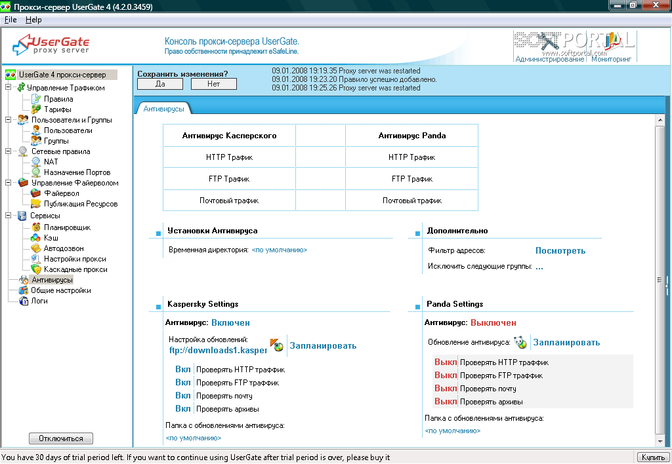Click the vertical scrollbar down arrow
The height and width of the screenshot is (464, 672).
click(x=660, y=441)
